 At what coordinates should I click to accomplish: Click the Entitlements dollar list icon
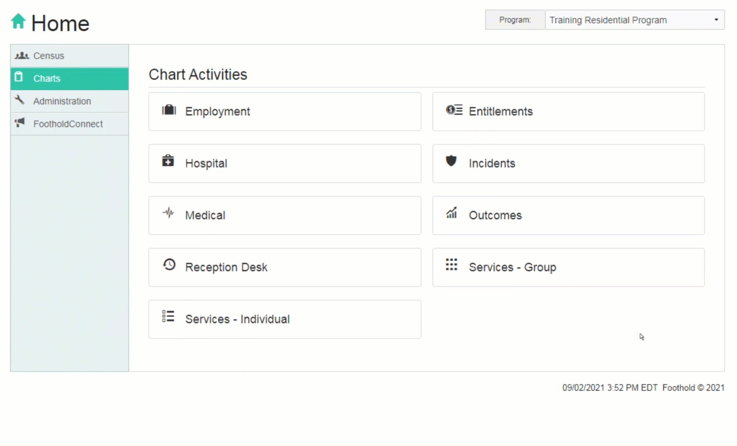tap(454, 110)
